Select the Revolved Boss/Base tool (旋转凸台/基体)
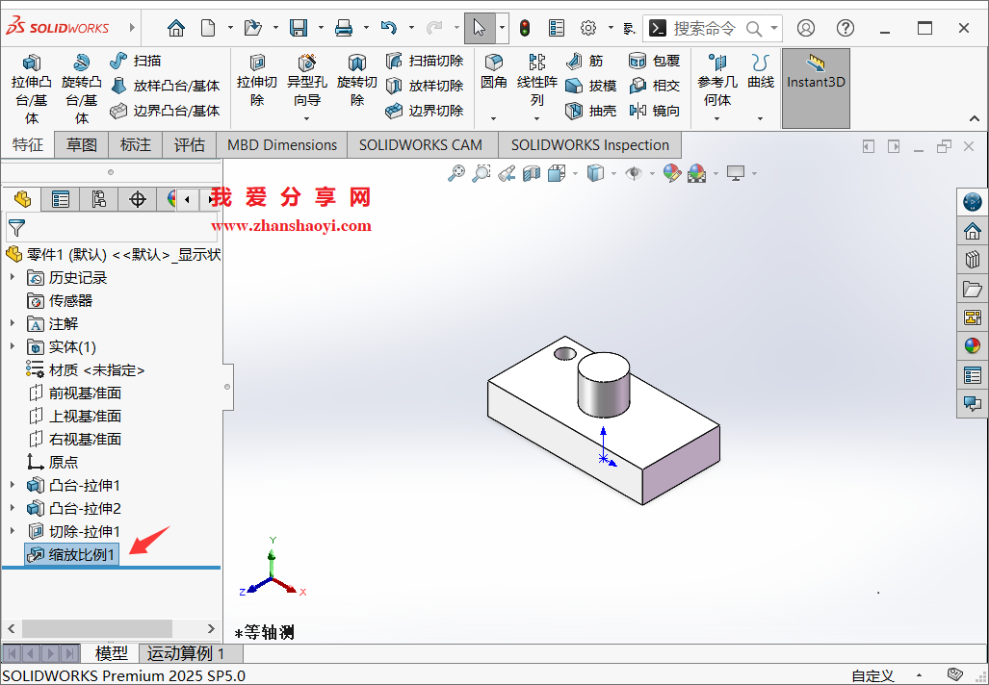Image resolution: width=989 pixels, height=685 pixels. pos(82,89)
